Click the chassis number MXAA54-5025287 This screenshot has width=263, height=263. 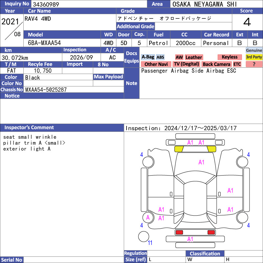(x=46, y=89)
